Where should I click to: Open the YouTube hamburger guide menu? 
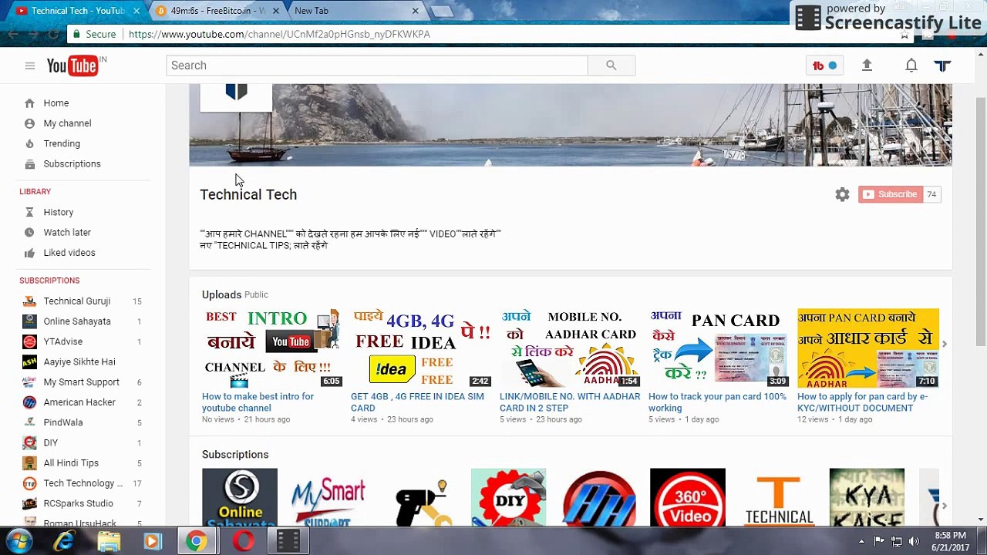(x=29, y=66)
